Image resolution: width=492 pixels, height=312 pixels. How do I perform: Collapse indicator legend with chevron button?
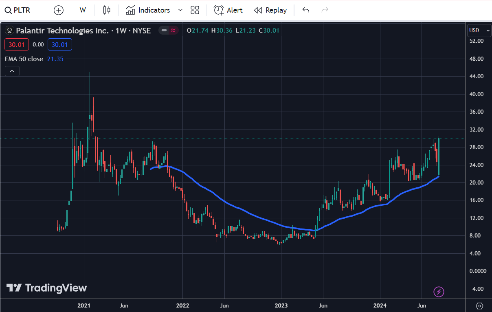(x=12, y=71)
